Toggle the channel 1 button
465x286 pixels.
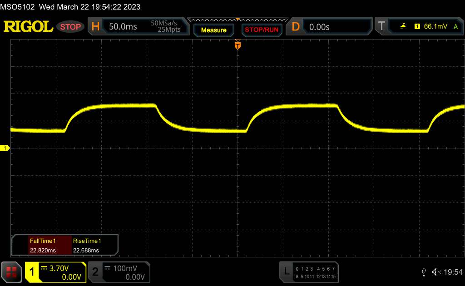click(32, 272)
